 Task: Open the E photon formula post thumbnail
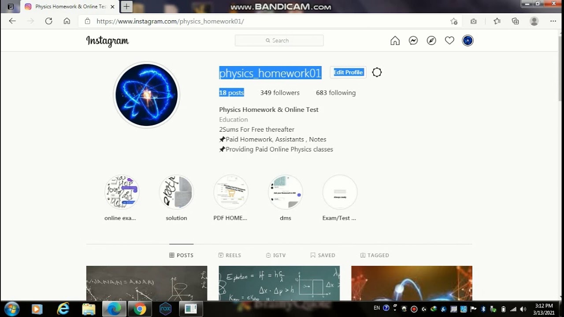pyautogui.click(x=279, y=283)
